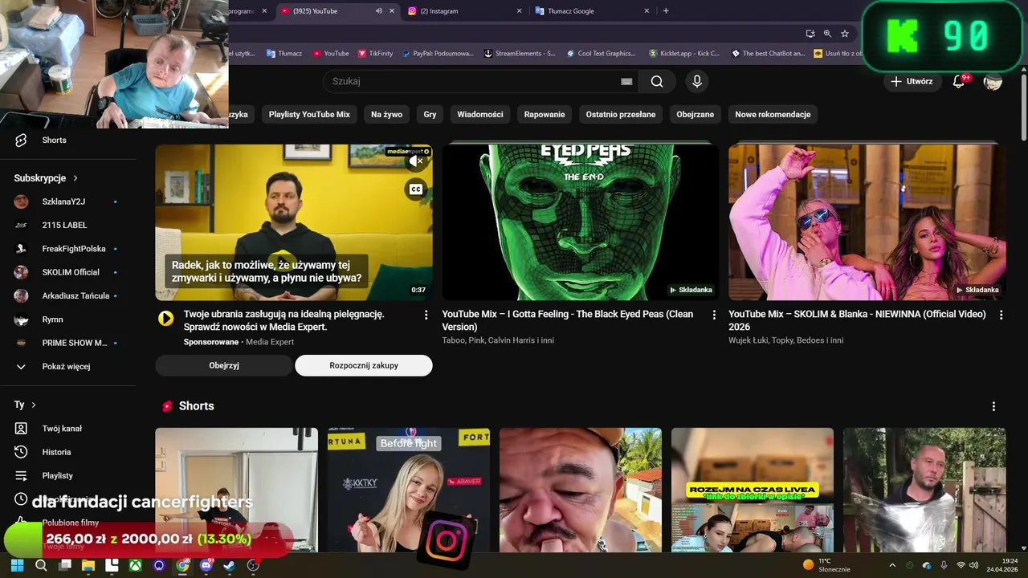This screenshot has width=1028, height=578.
Task: Select the Gry filter chip
Action: pyautogui.click(x=430, y=114)
